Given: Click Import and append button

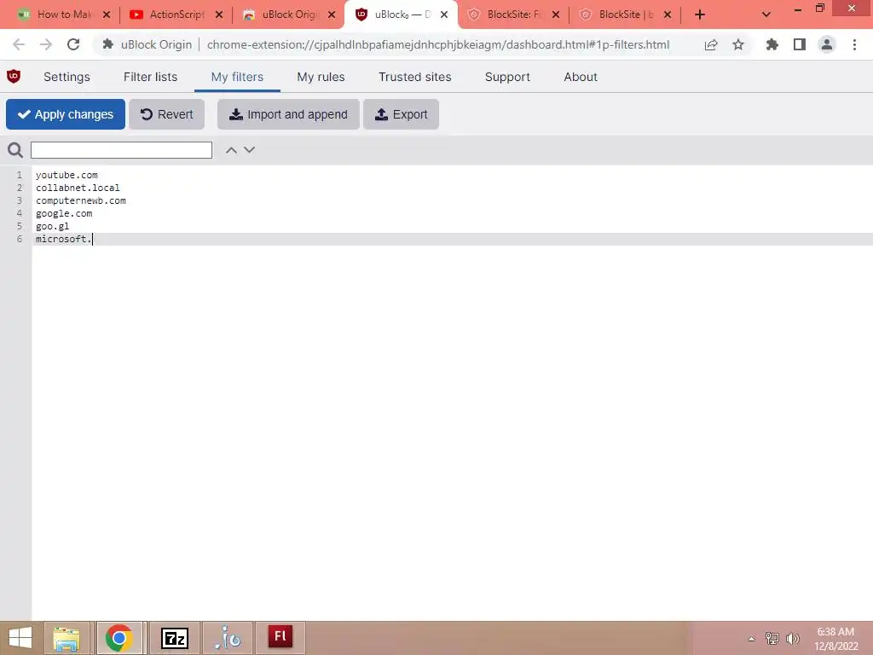Looking at the screenshot, I should 288,114.
